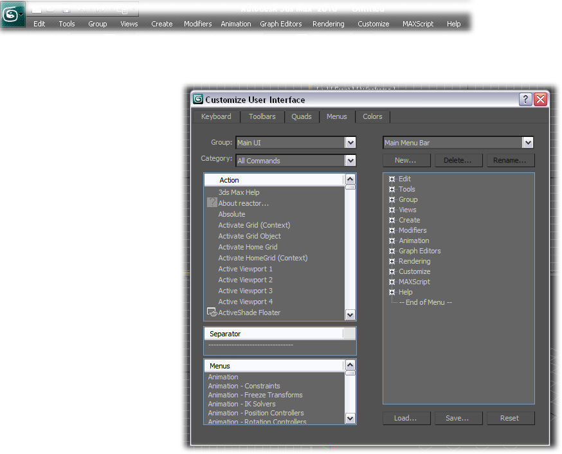Click the Delete... button
Screen dimensions: 562x454
tap(458, 160)
